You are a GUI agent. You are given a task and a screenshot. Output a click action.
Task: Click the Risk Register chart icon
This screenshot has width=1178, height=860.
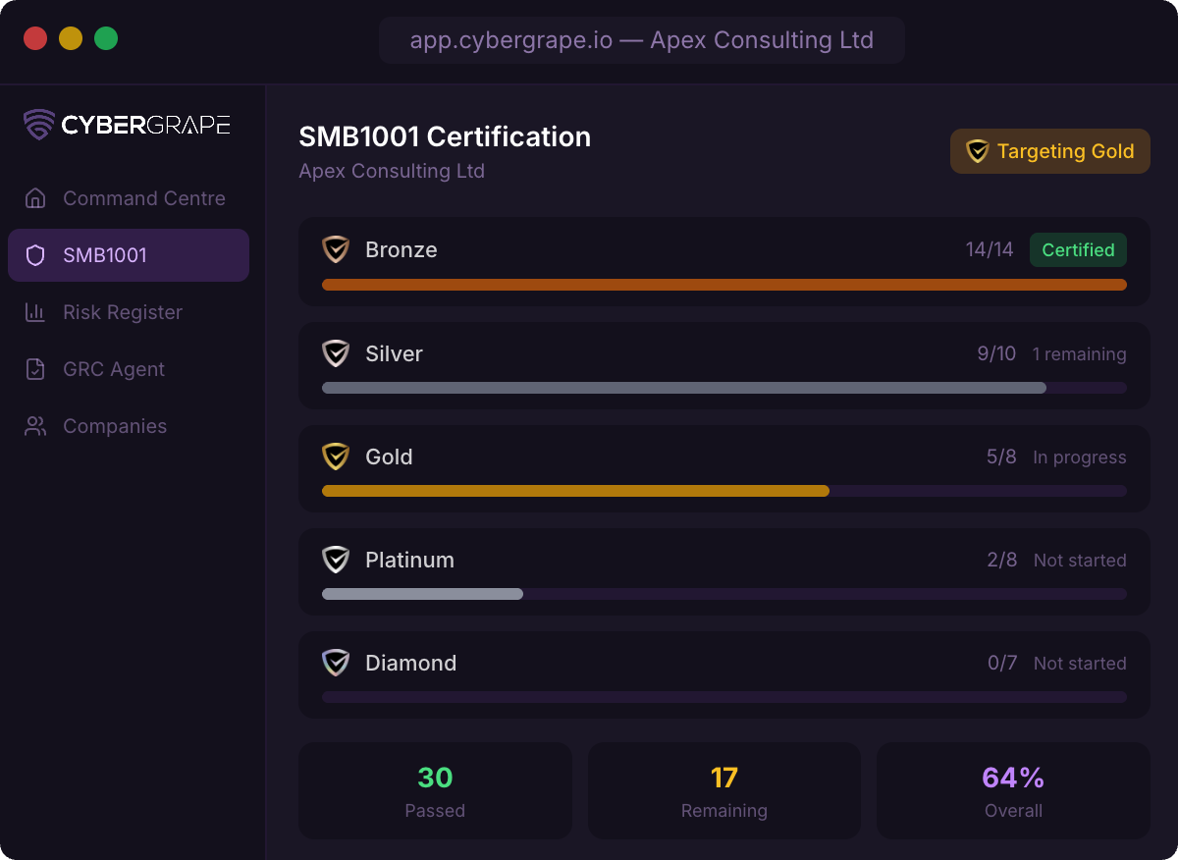coord(35,312)
